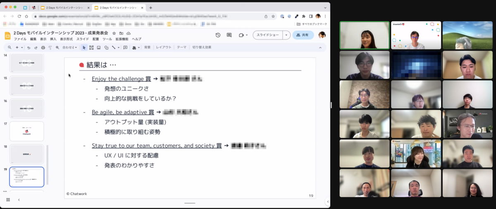Open the grid view icon

[8, 200]
